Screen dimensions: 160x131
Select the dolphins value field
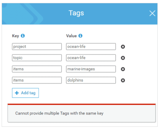pyautogui.click(x=91, y=80)
